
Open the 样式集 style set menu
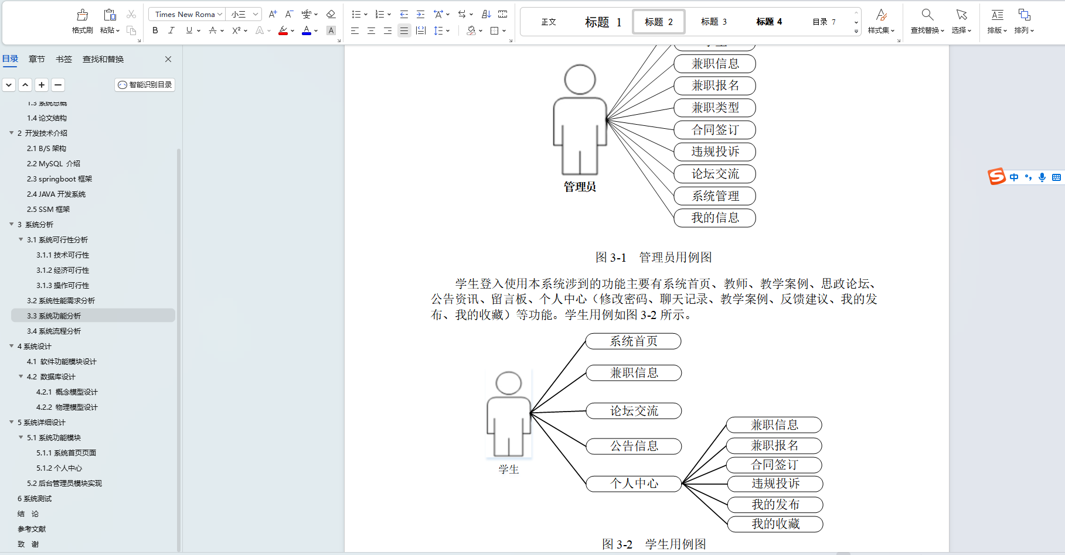881,22
